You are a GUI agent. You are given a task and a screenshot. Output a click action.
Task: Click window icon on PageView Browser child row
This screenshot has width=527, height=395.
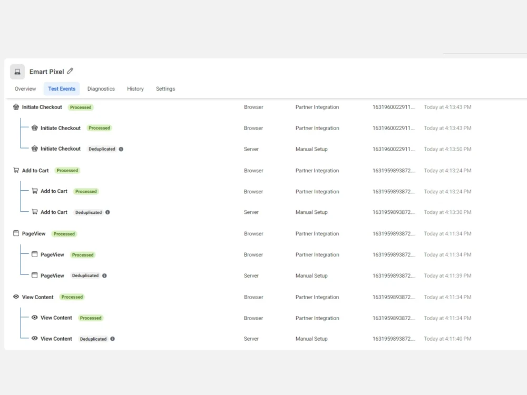coord(35,254)
